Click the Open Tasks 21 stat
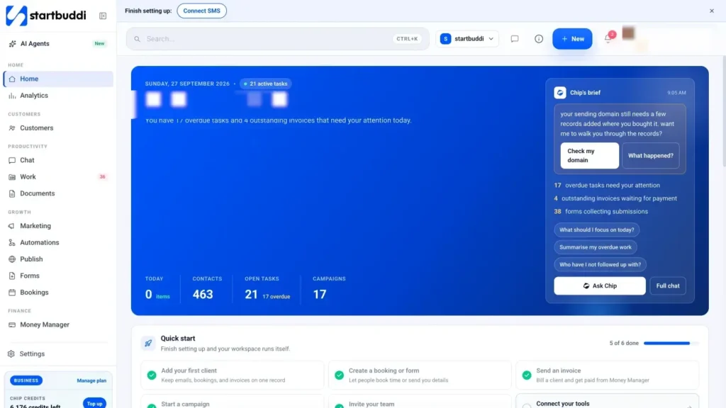 click(267, 289)
